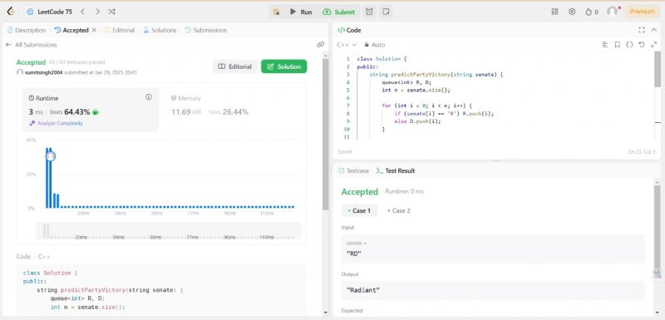The width and height of the screenshot is (665, 320).
Task: Toggle Auto lock setting
Action: (x=375, y=45)
